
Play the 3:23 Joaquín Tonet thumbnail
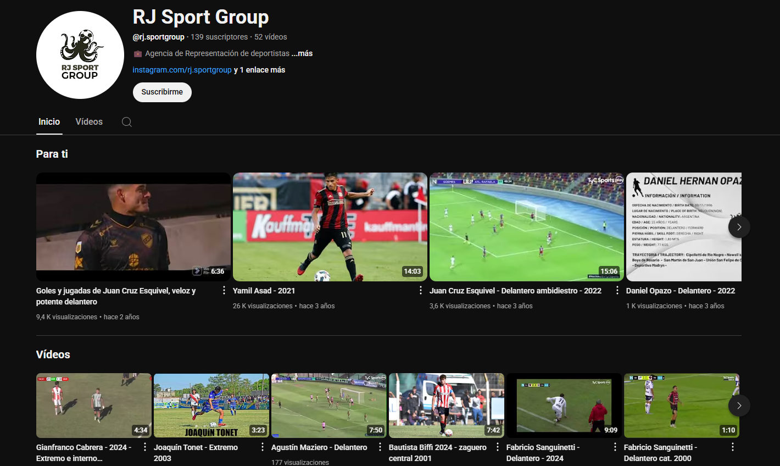[211, 406]
